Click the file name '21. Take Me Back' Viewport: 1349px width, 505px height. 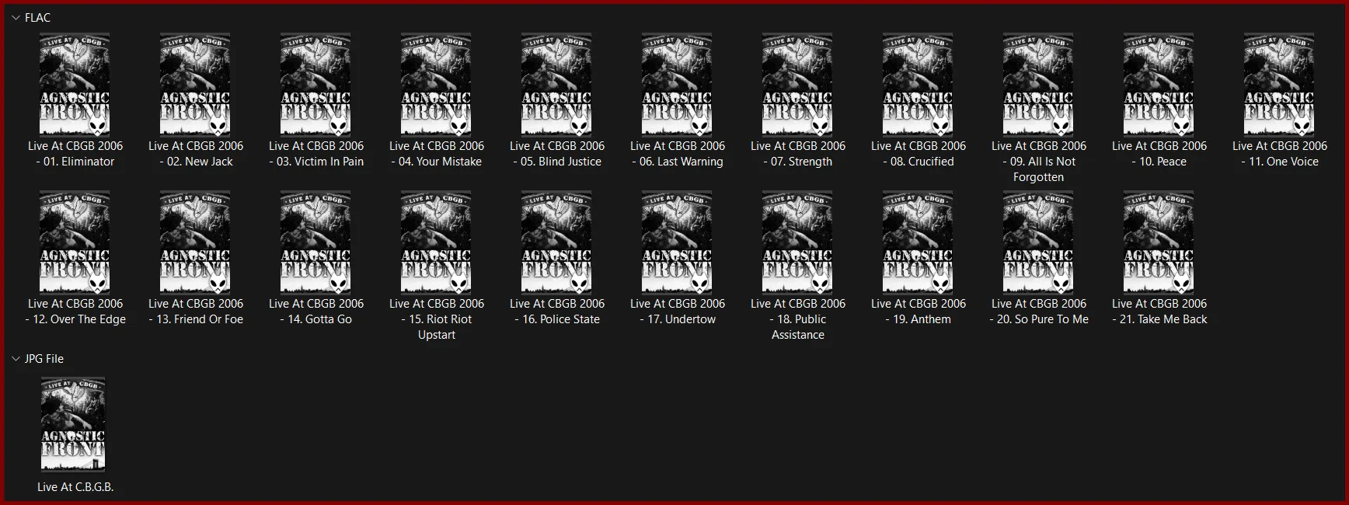pyautogui.click(x=1159, y=312)
